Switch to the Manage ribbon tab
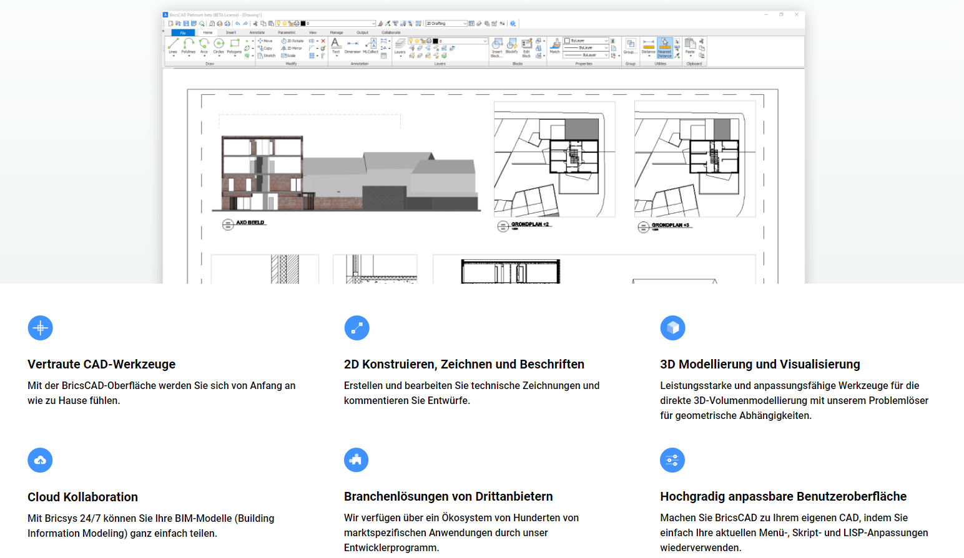964x558 pixels. point(337,32)
